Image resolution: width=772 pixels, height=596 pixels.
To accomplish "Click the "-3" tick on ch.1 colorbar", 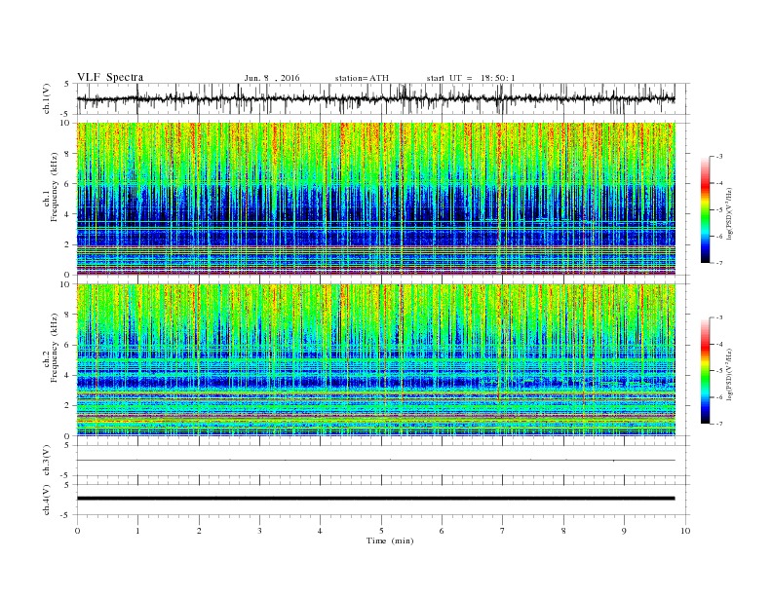I will click(718, 157).
